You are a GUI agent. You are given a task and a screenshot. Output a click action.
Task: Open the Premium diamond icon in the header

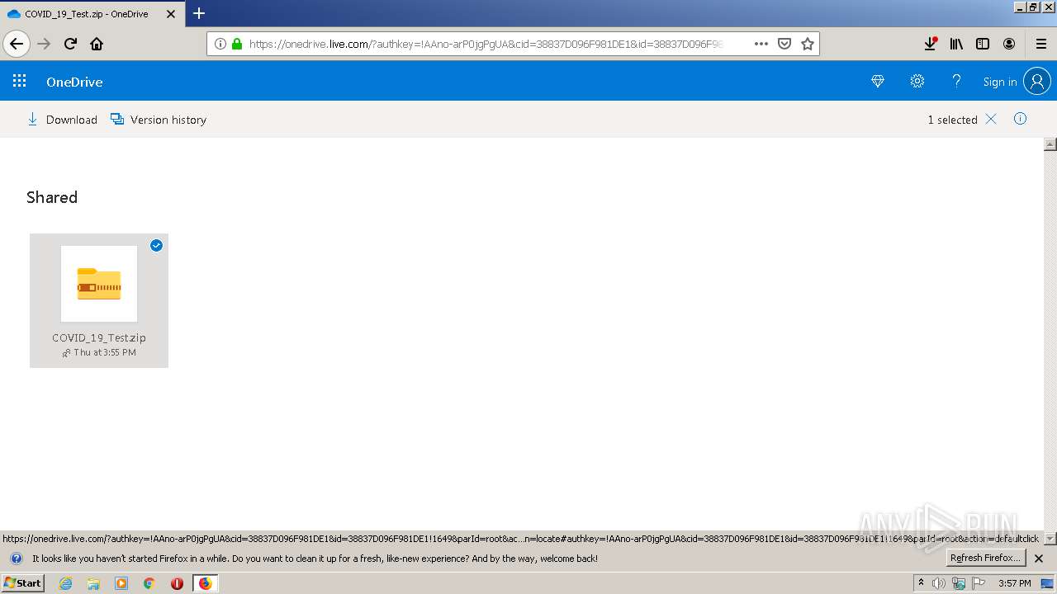point(878,81)
